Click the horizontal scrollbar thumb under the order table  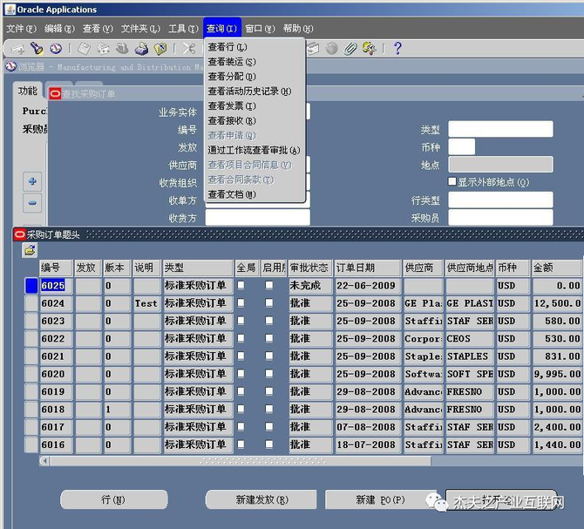(241, 461)
